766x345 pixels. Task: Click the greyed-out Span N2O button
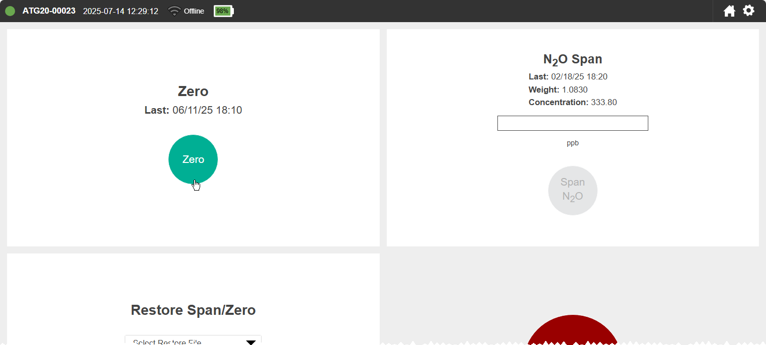click(573, 191)
